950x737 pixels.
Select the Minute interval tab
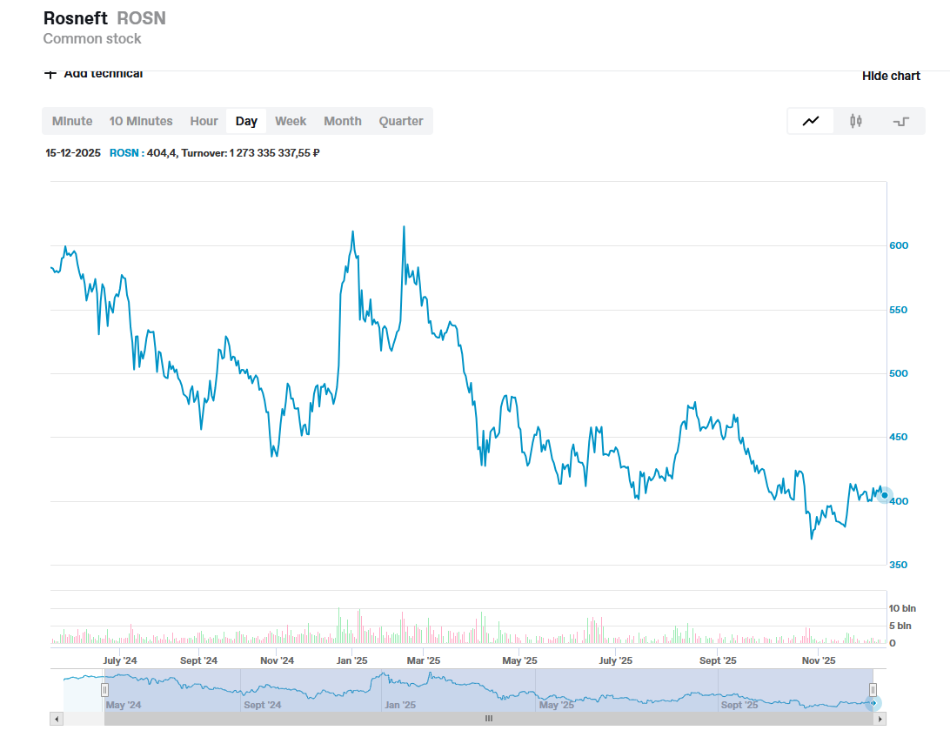pyautogui.click(x=72, y=121)
